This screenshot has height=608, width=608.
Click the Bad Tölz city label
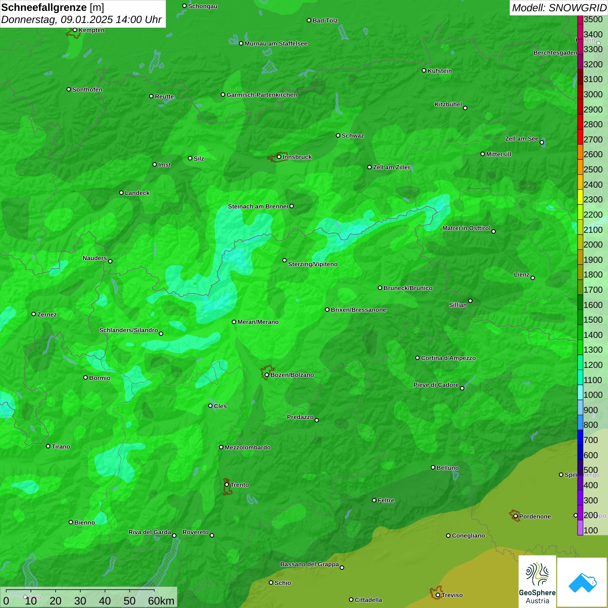coord(325,20)
